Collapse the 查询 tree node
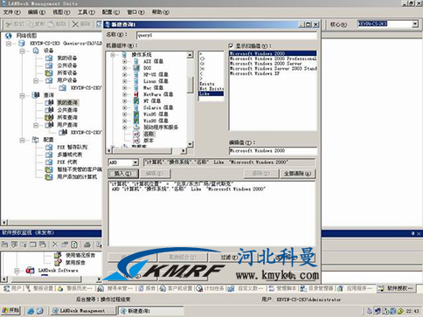Image resolution: width=423 pixels, height=317 pixels. tap(23, 95)
